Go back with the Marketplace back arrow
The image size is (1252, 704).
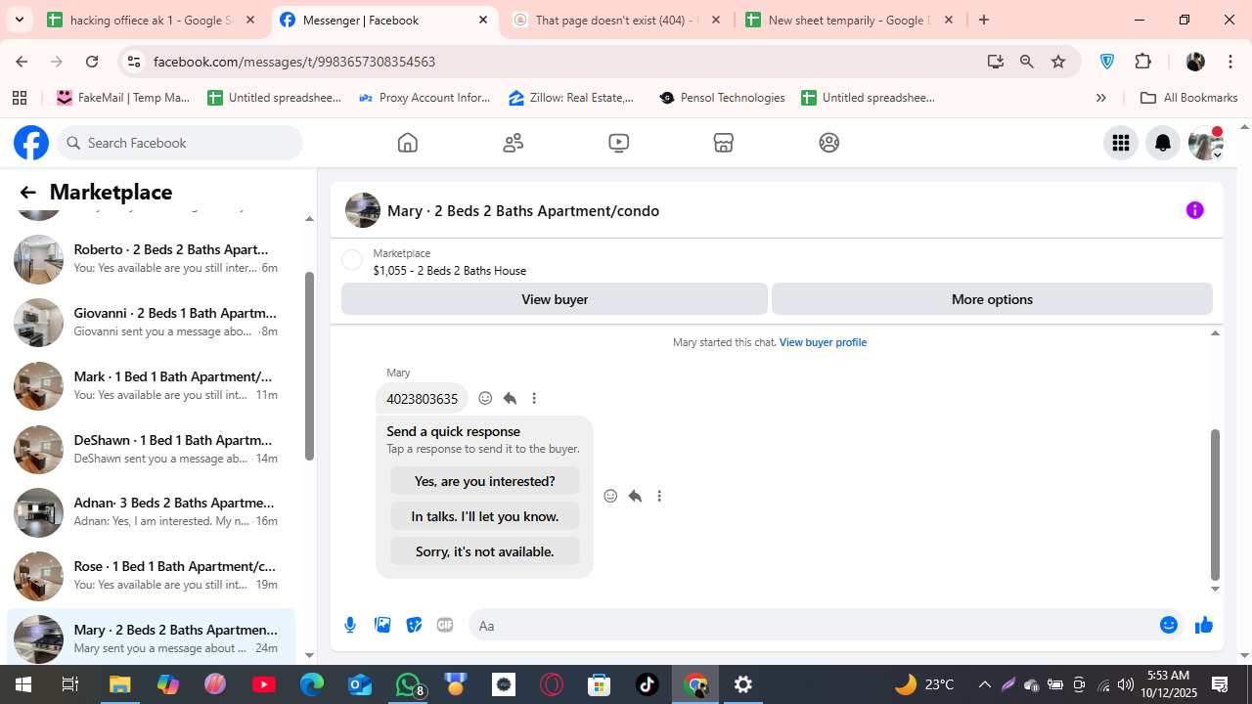click(27, 193)
